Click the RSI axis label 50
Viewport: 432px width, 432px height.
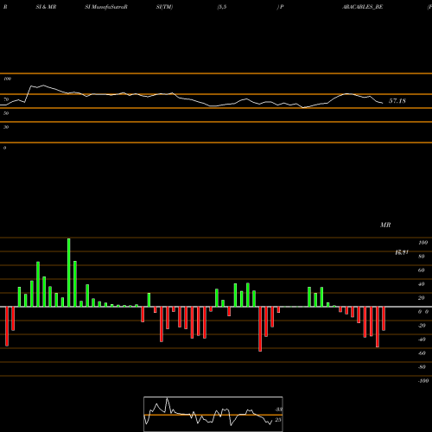click(6, 113)
